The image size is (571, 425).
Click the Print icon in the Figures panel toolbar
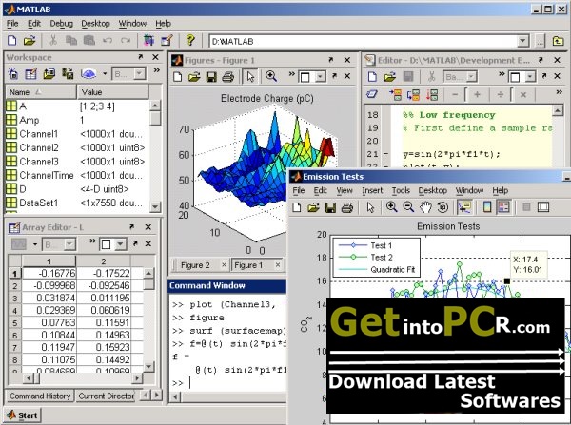(228, 77)
